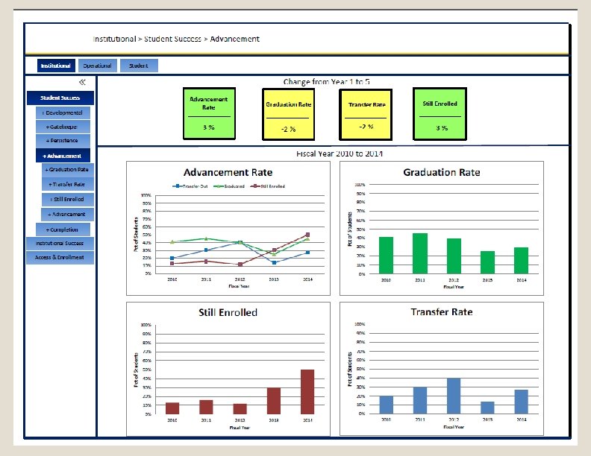Collapse the sidebar with the double-chevron icon
Image resolution: width=591 pixels, height=456 pixels.
tap(82, 82)
